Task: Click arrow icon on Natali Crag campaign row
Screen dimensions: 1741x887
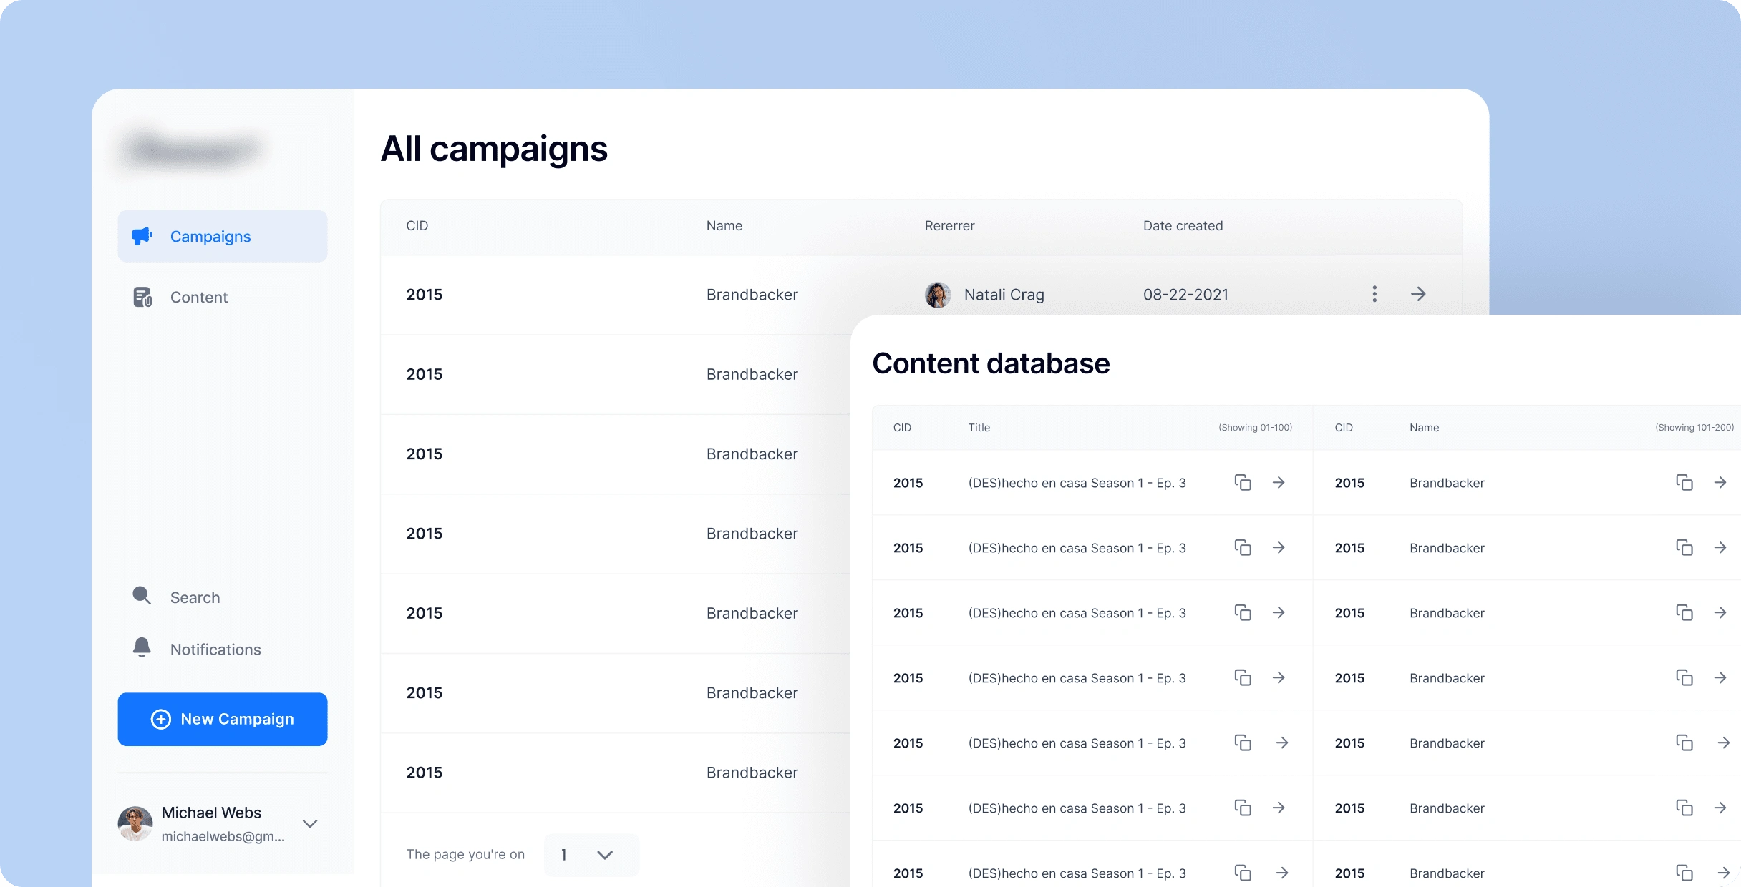Action: tap(1418, 294)
